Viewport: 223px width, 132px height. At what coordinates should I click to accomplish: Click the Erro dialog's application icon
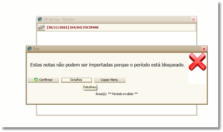[29, 49]
